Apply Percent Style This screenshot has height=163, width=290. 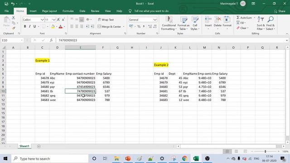coord(139,26)
